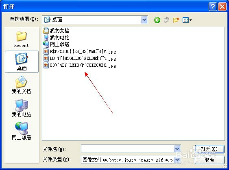Expand the 查找范围 location dropdown
This screenshot has height=170, width=229.
[x=144, y=20]
